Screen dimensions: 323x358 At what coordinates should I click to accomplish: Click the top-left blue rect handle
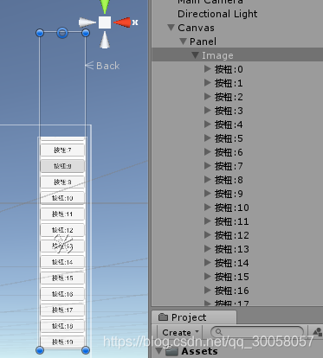click(40, 33)
